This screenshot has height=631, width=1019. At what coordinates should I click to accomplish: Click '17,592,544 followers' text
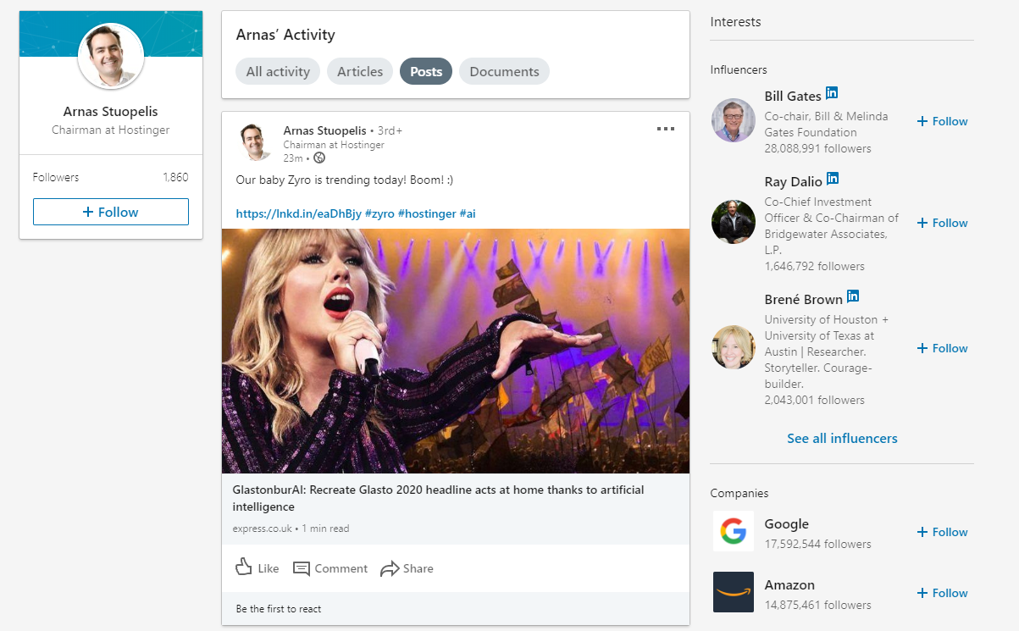point(817,544)
